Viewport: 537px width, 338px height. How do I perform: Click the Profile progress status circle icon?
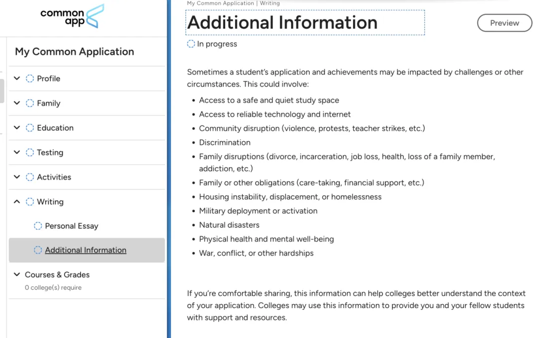[x=30, y=79]
